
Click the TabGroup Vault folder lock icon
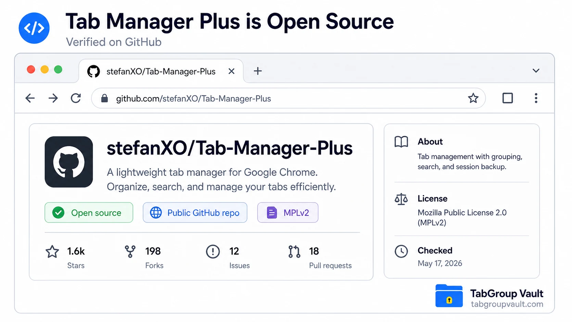point(449,296)
